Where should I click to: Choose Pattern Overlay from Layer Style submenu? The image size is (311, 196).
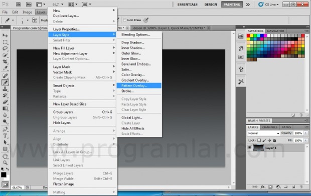[139, 85]
